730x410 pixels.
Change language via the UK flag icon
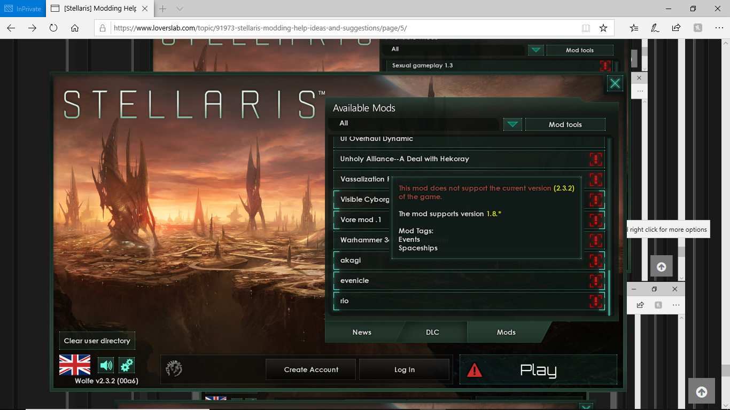coord(75,365)
